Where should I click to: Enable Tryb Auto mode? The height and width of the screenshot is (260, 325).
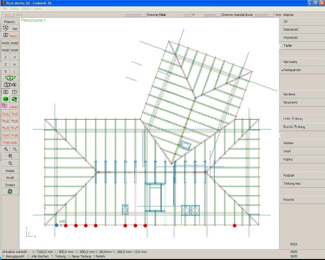point(10,142)
